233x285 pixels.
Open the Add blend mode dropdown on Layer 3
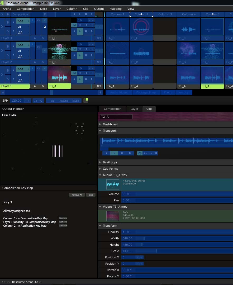click(x=23, y=21)
